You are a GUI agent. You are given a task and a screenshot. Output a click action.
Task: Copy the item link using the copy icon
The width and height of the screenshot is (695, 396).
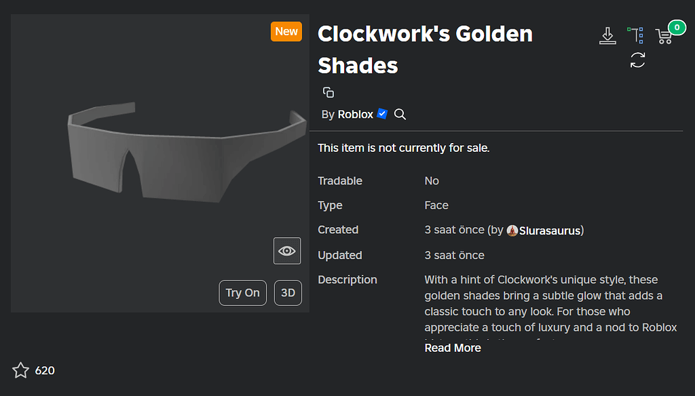[x=328, y=92]
